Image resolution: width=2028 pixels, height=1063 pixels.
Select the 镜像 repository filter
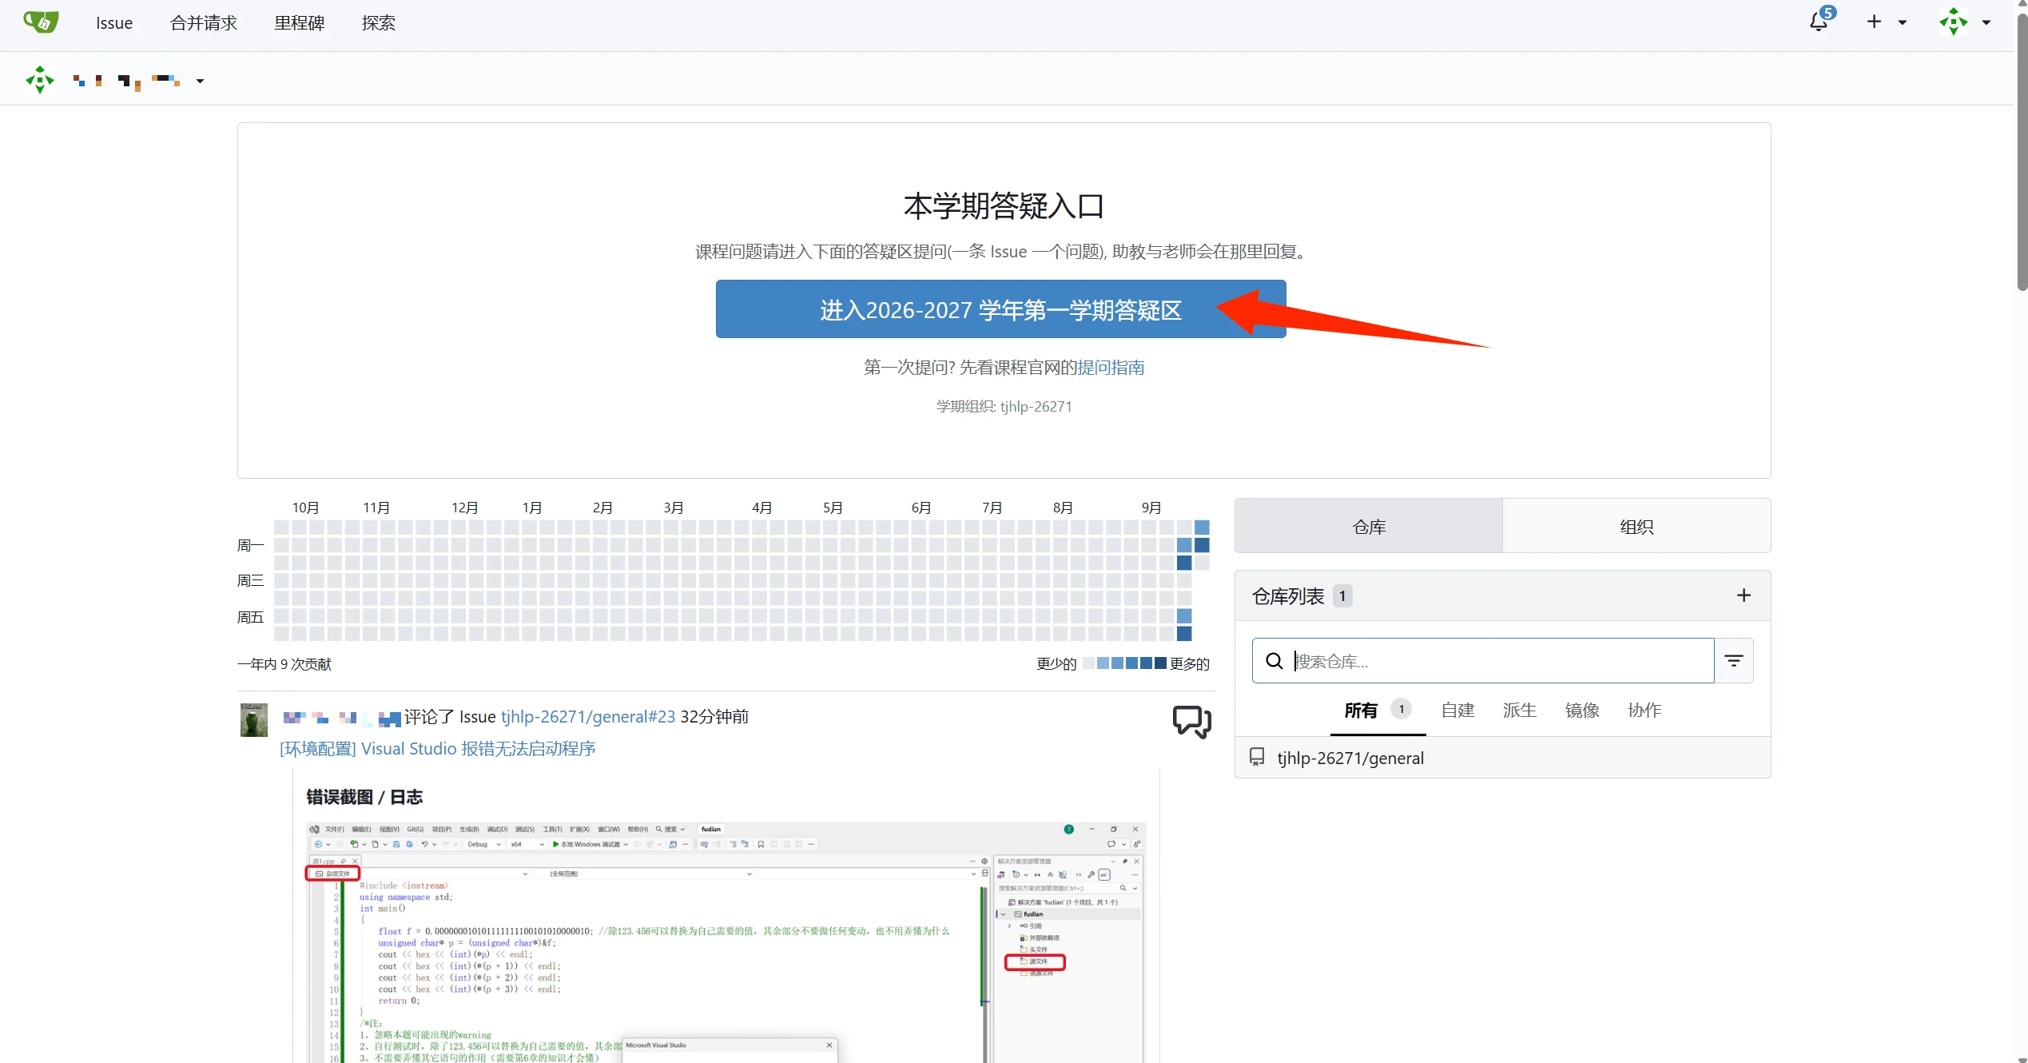click(x=1582, y=710)
